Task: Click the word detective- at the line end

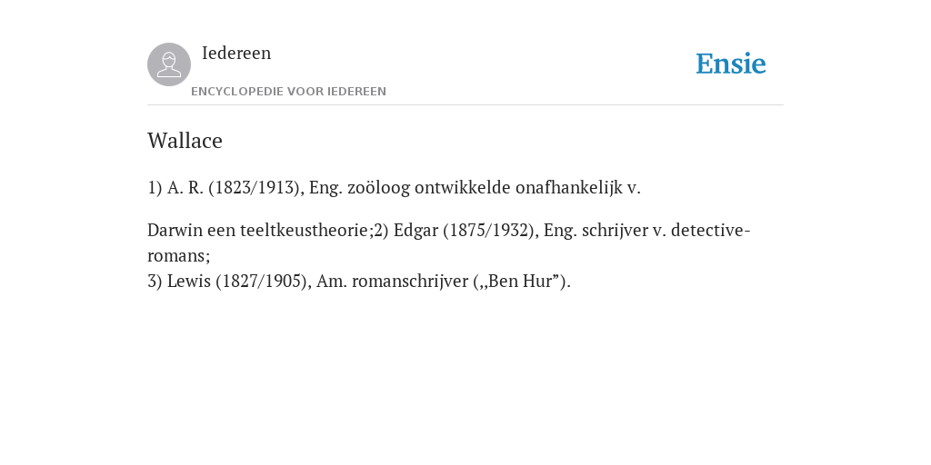Action: [711, 230]
